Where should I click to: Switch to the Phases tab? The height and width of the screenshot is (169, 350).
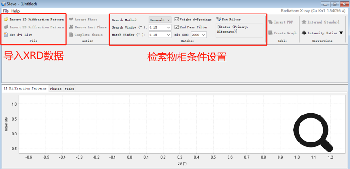click(56, 89)
